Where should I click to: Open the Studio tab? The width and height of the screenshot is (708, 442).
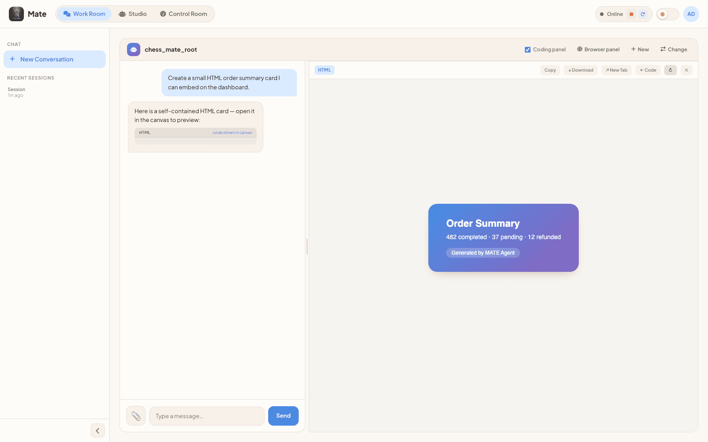click(x=133, y=14)
